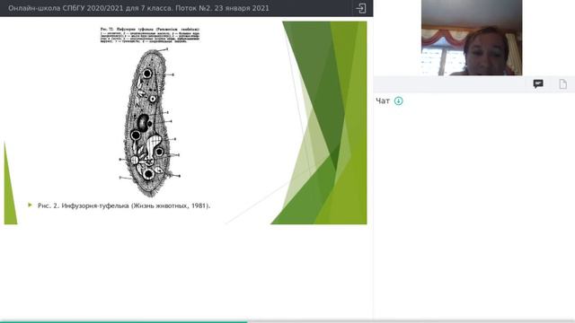Image resolution: width=575 pixels, height=323 pixels.
Task: Click the chat scroll-down arrow icon
Action: pyautogui.click(x=398, y=100)
